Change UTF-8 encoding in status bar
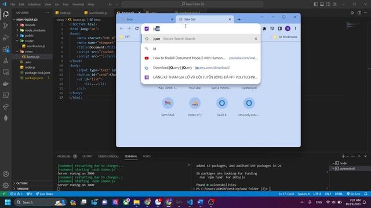 tap(317, 194)
